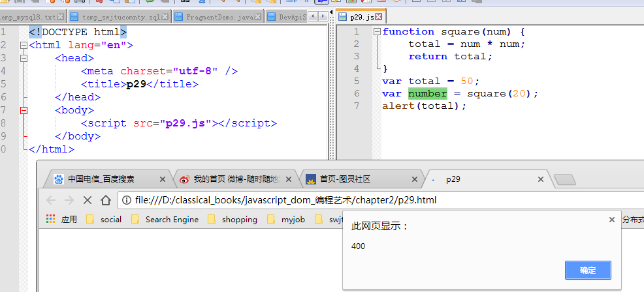
Task: Click save-state icon on temp_swjtucomnty.sql tab
Action: point(74,17)
